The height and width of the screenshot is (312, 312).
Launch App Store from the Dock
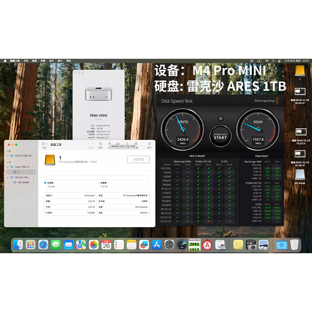click(157, 245)
